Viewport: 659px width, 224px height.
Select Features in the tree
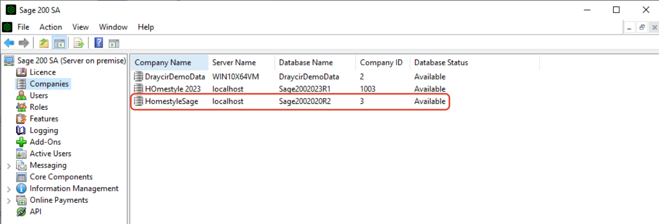coord(44,118)
